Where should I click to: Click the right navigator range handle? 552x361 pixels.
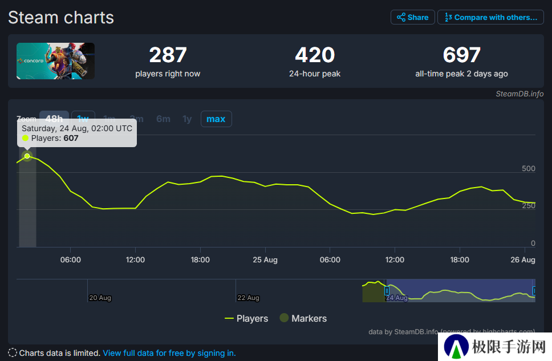coord(534,291)
